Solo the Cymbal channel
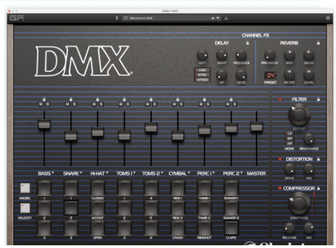This screenshot has width=336, height=248. tap(181, 104)
